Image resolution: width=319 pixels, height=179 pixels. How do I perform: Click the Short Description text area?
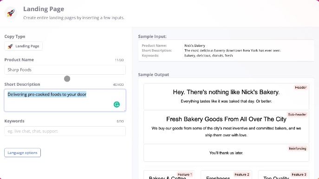click(65, 100)
